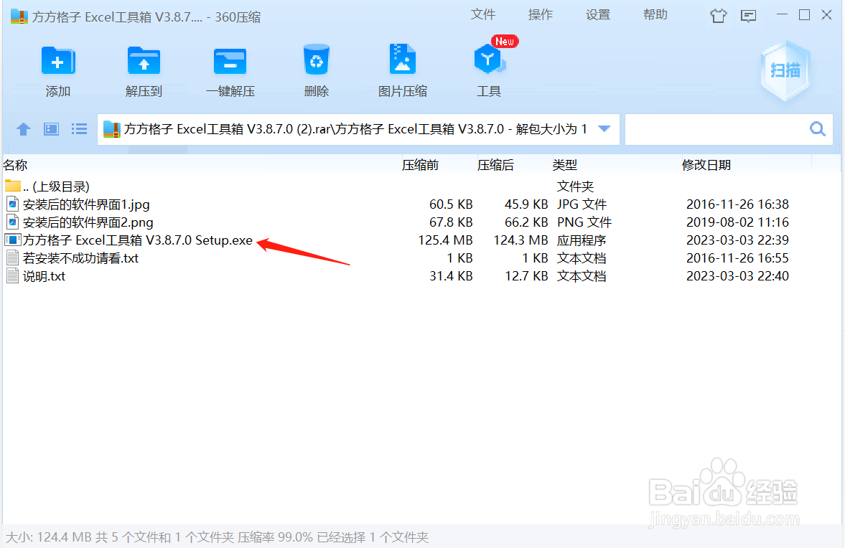Click the text icon for 若安装不成功请看.txt
This screenshot has width=845, height=548.
pyautogui.click(x=12, y=258)
